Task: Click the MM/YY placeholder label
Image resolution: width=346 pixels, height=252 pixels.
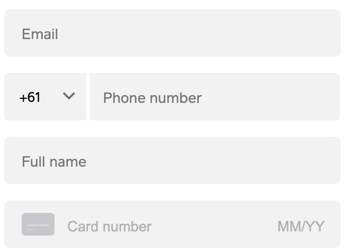Action: [x=301, y=226]
